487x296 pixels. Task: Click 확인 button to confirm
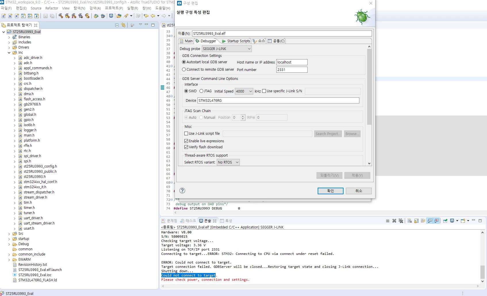331,191
